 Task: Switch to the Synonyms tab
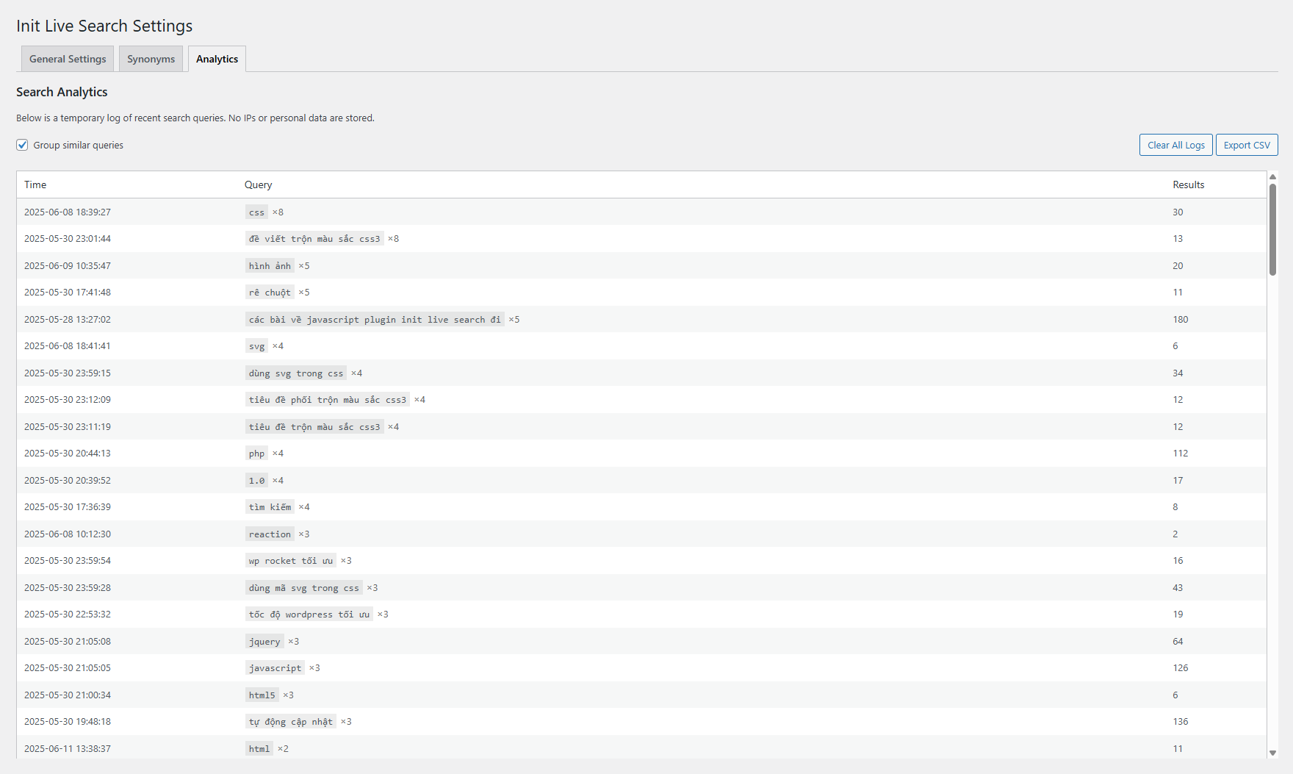tap(151, 59)
